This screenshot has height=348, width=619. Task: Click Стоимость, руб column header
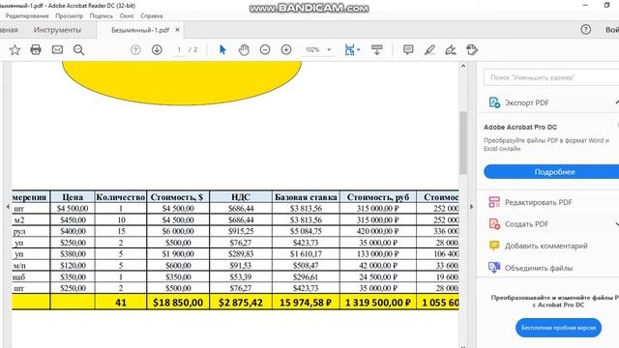378,197
